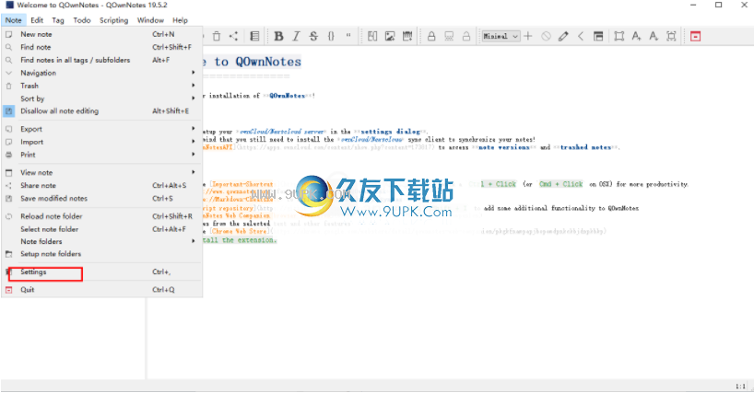
Task: Decrease font size with the A- icon
Action: coord(654,36)
